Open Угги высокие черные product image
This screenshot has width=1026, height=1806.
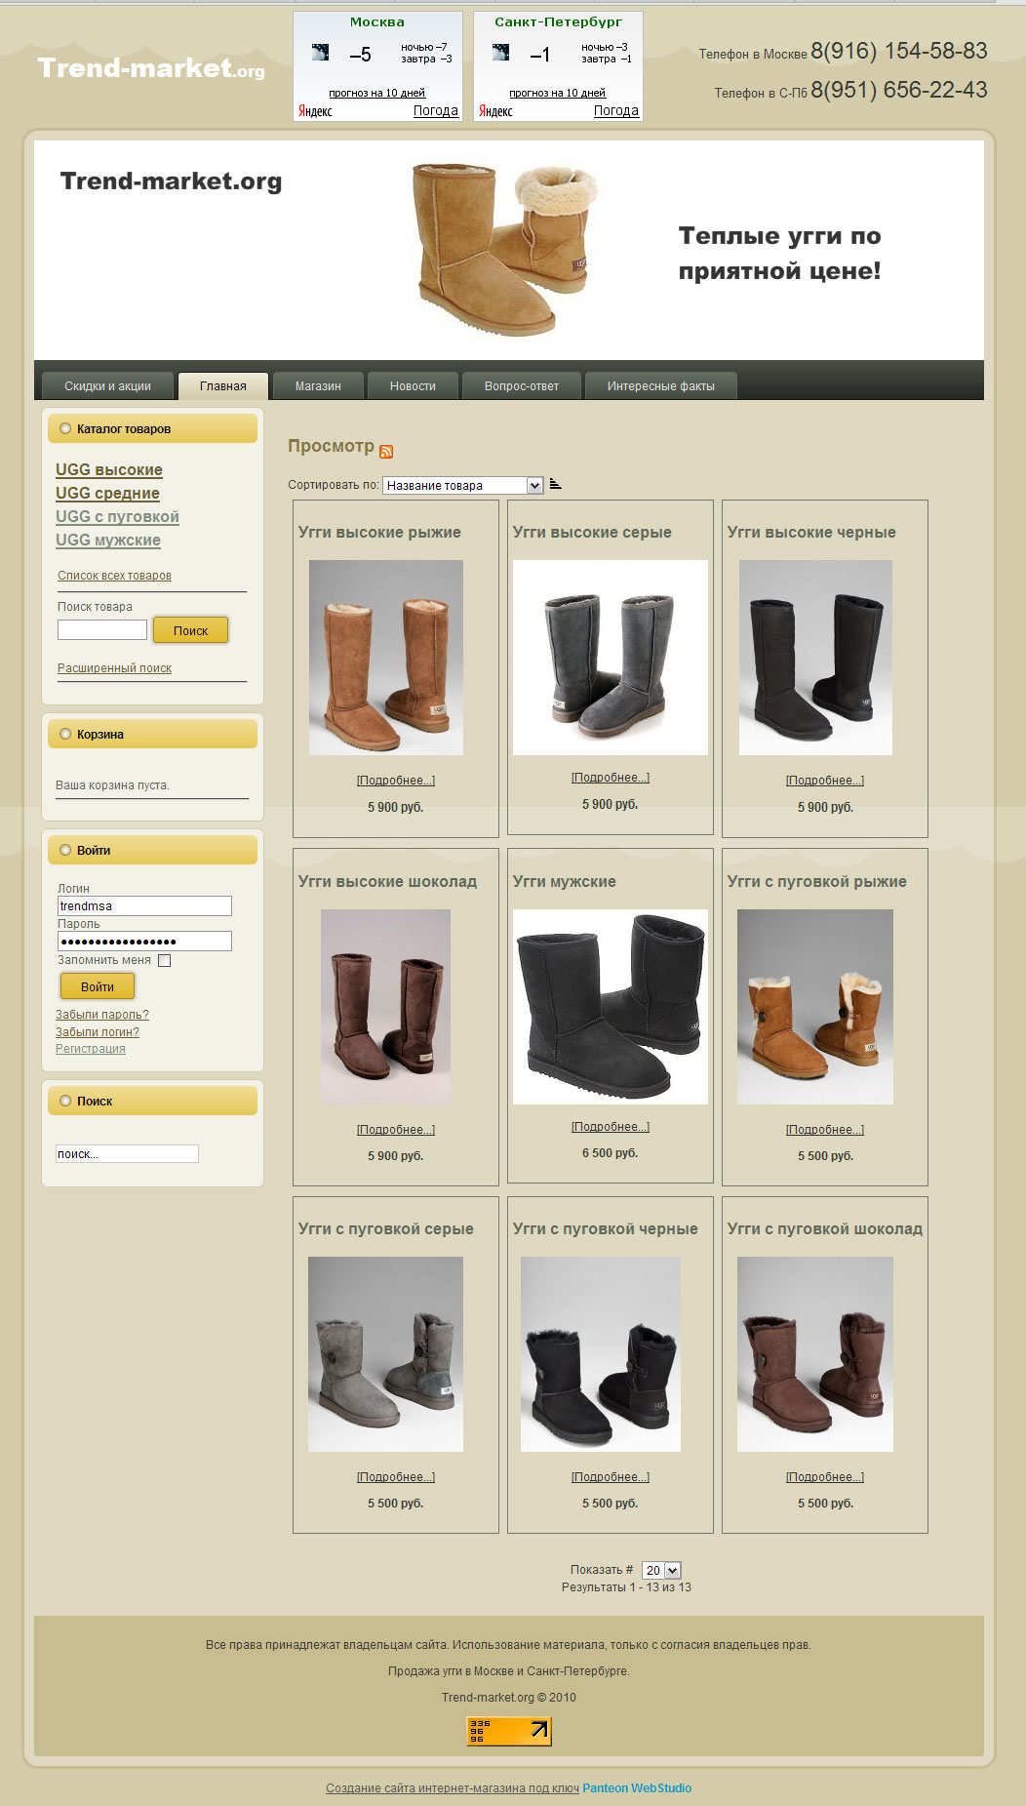pos(815,658)
